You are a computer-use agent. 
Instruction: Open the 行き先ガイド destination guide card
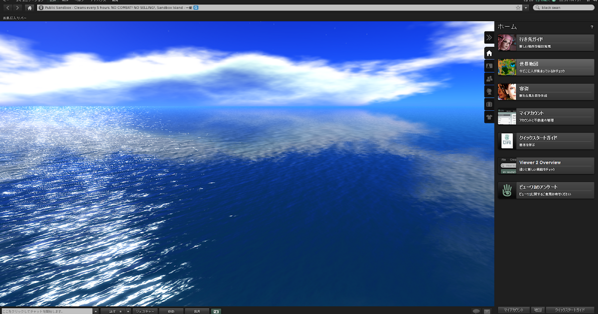(546, 42)
